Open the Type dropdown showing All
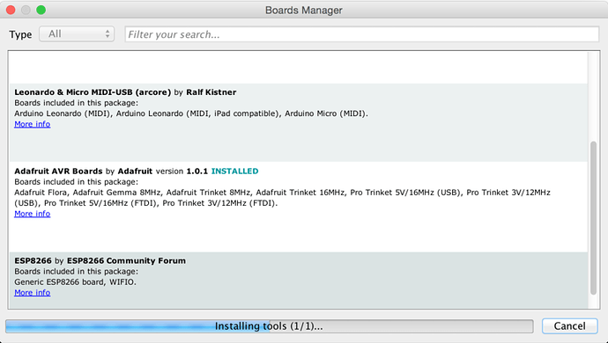Image resolution: width=608 pixels, height=343 pixels. coord(77,34)
